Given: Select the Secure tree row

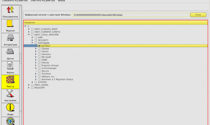Looking at the screenshot, I should [x=116, y=71].
